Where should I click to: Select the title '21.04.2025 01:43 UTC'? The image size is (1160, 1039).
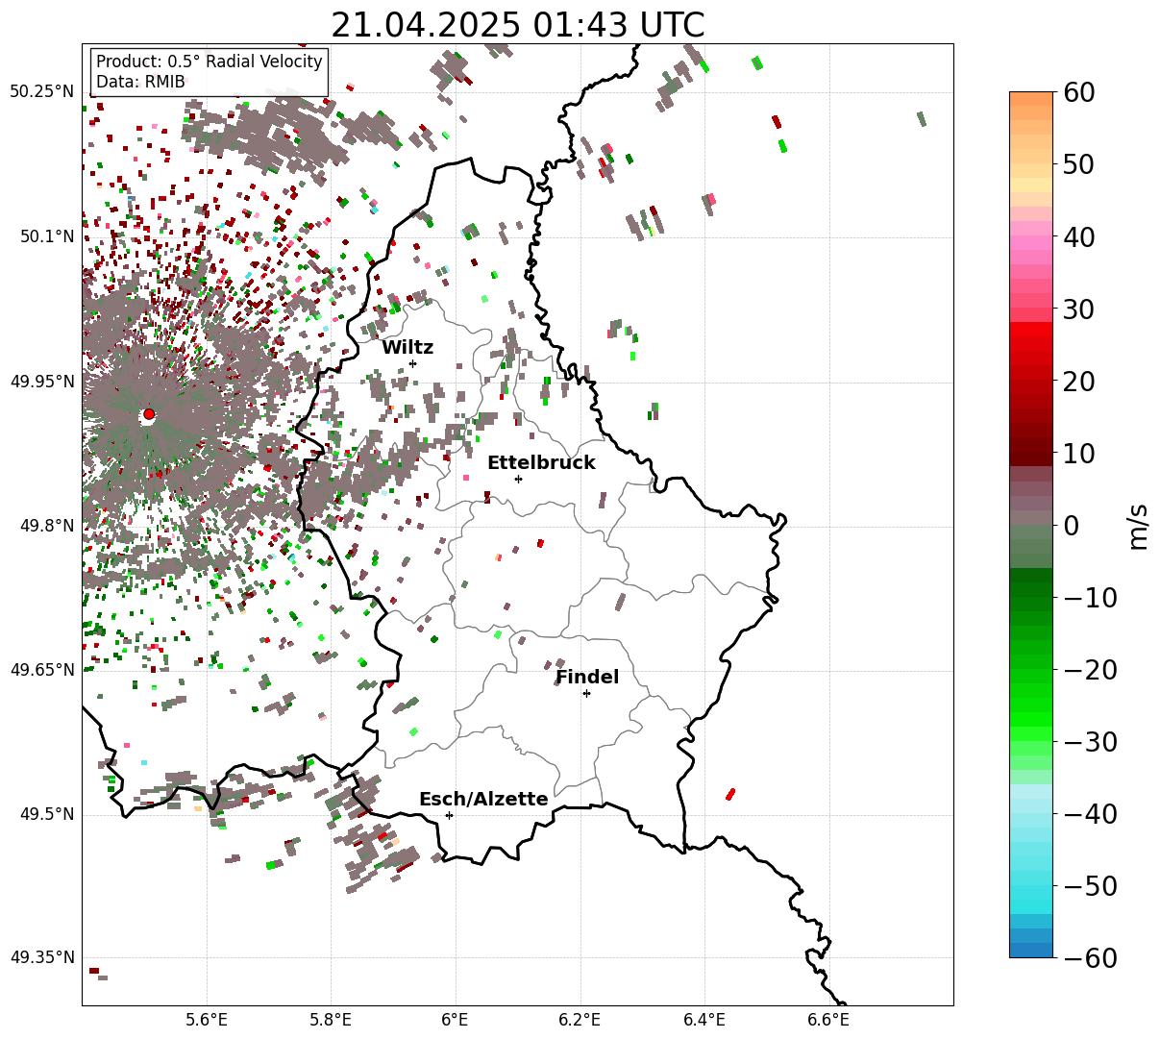click(x=517, y=25)
